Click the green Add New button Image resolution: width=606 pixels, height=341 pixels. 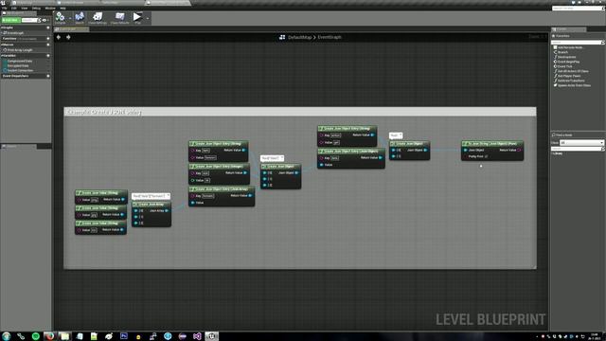point(10,20)
